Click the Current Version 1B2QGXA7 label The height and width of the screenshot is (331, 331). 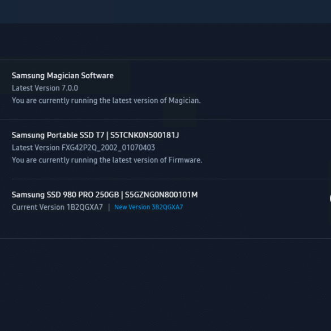[x=57, y=207]
